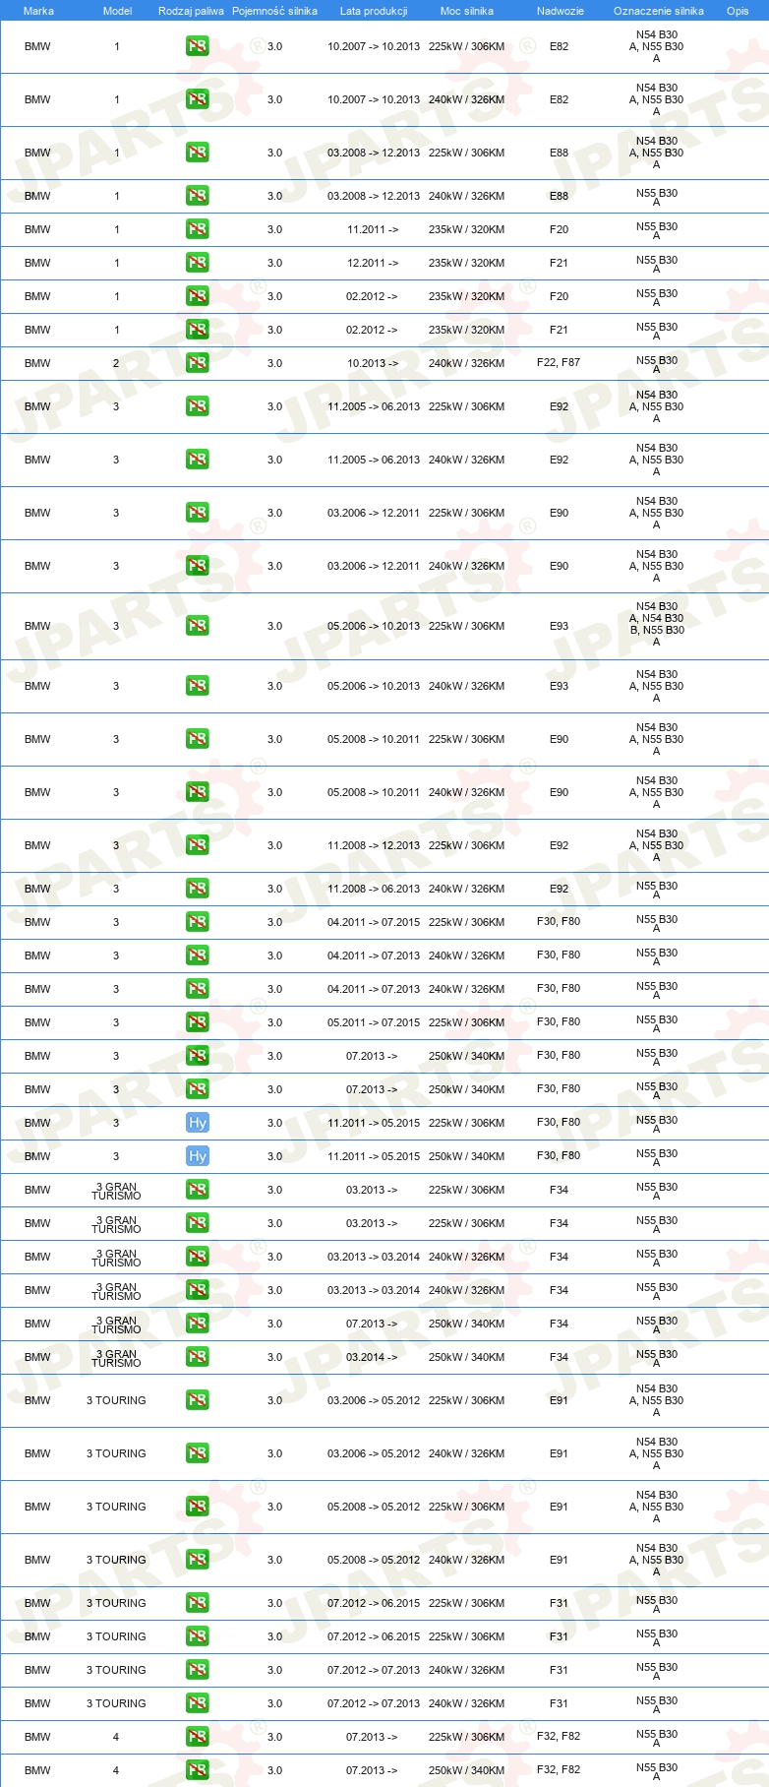Select the '03.2014 ->' production date cell

coord(373,1357)
